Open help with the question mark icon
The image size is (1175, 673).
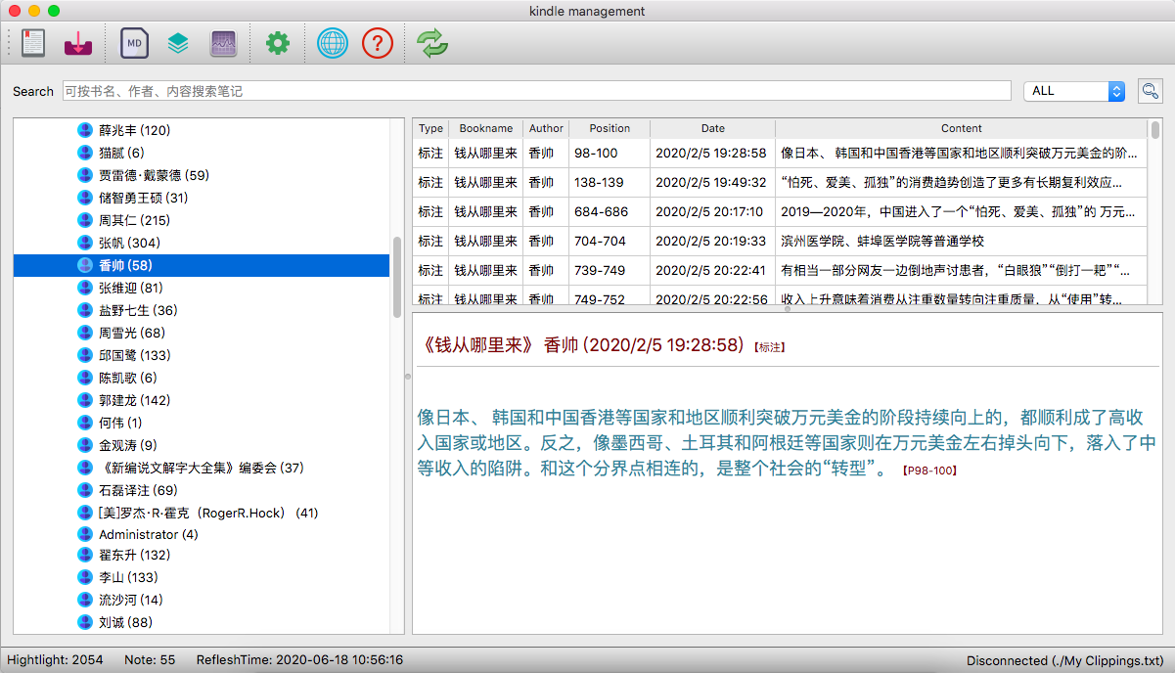point(378,43)
